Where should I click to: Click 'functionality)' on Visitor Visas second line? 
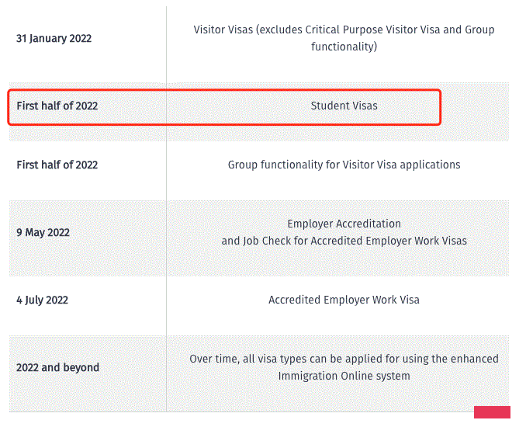(344, 47)
